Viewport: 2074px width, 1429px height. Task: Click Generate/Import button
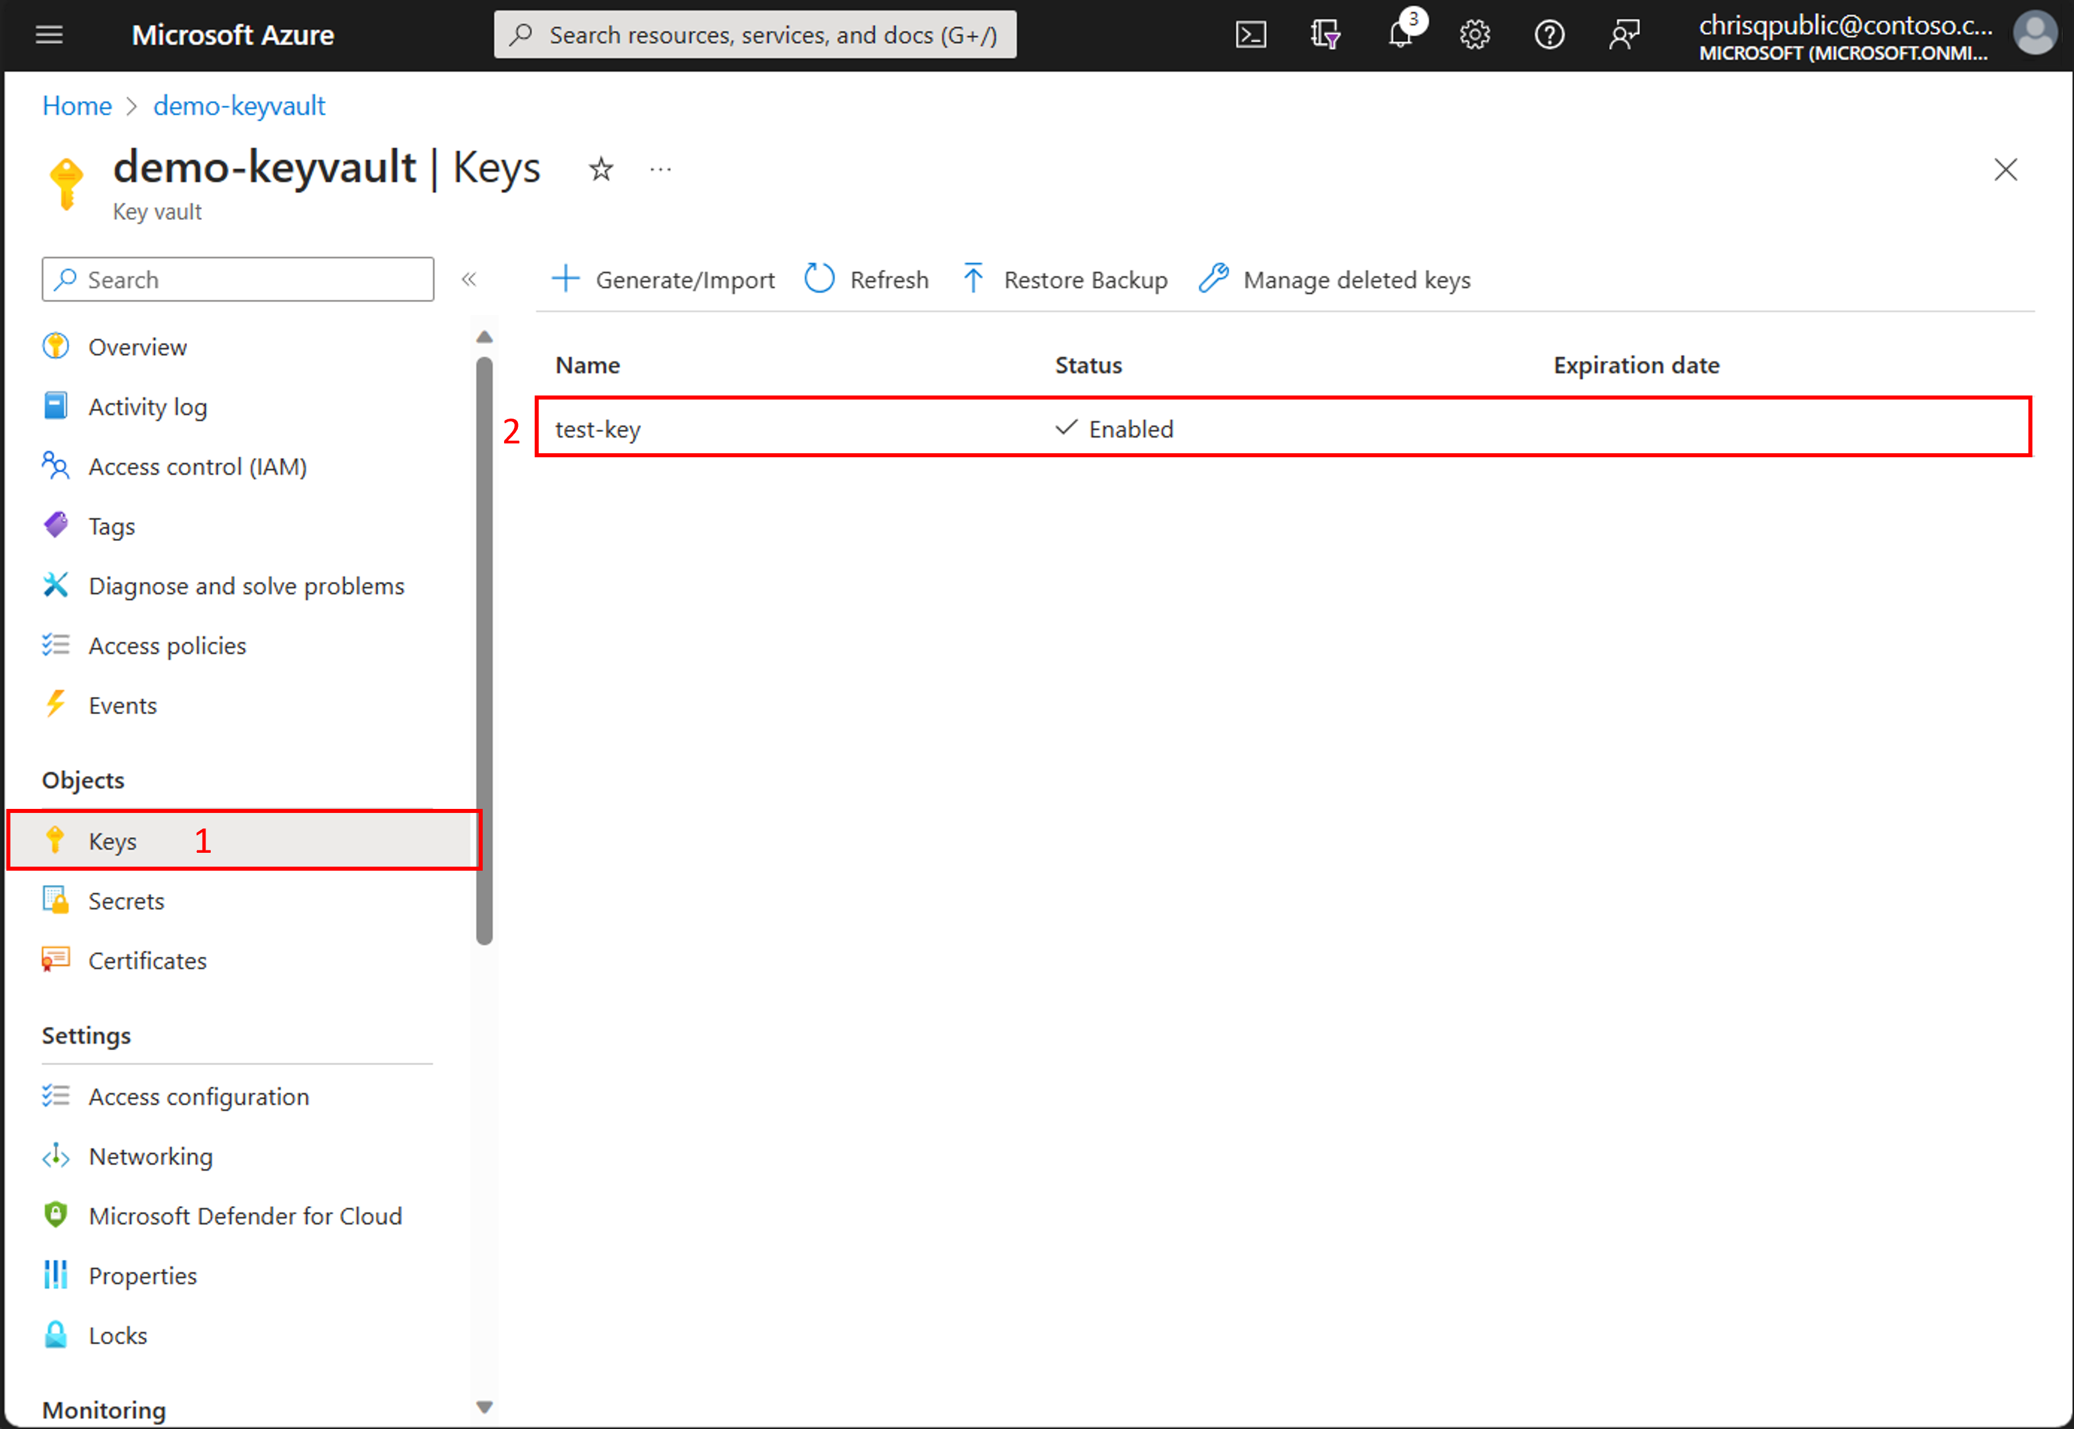(663, 279)
